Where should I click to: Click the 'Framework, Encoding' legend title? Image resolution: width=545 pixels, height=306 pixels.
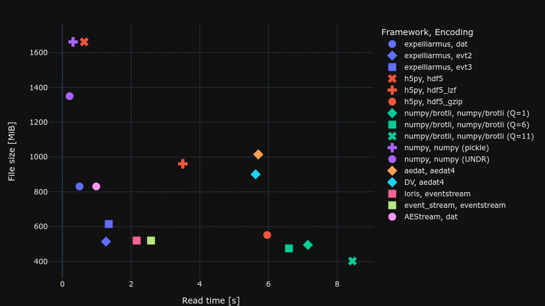[x=427, y=32]
